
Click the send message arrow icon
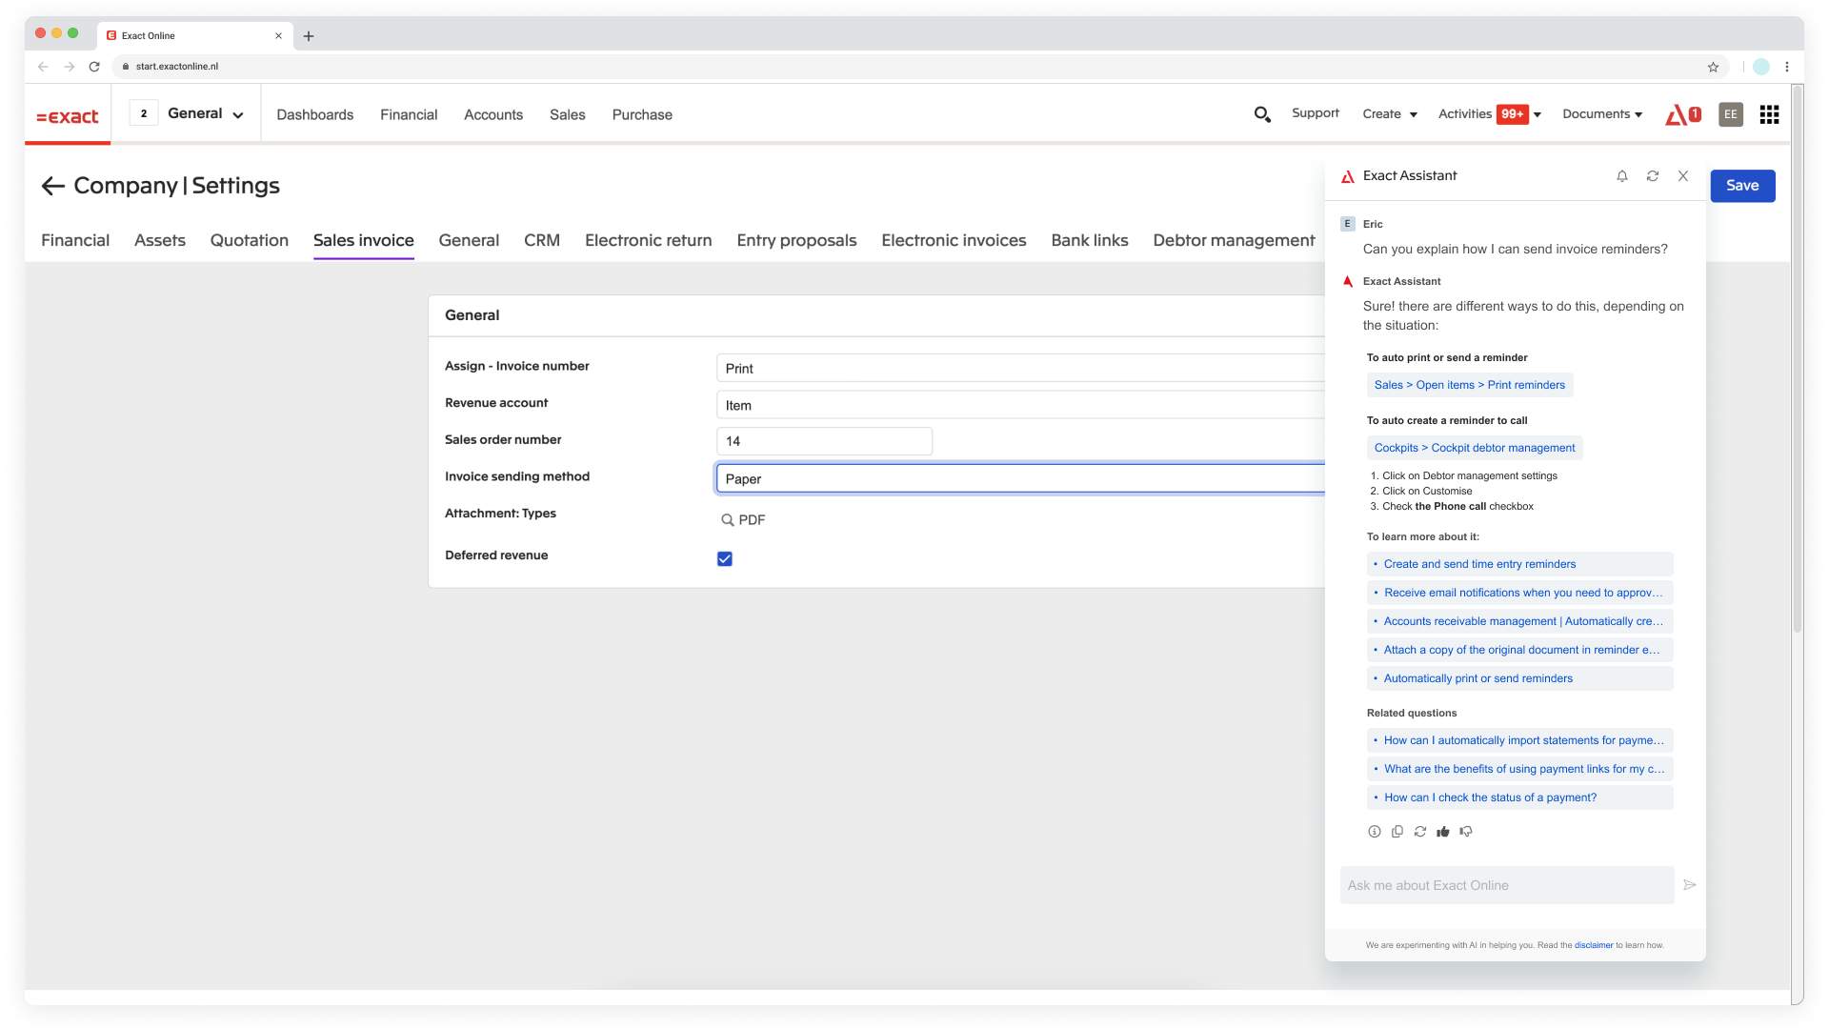coord(1690,885)
